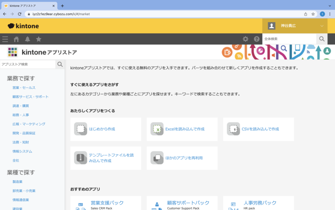This screenshot has width=335, height=210.
Task: Open the hamburger menu in kintone toolbar
Action: [5, 39]
